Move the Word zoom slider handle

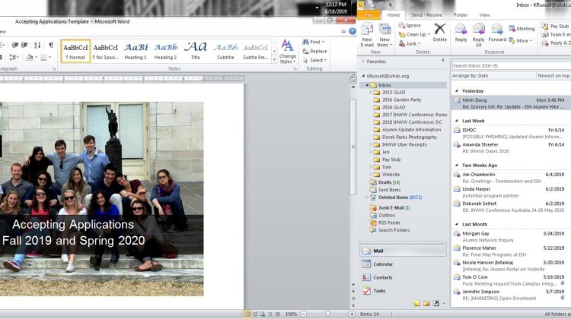327,314
